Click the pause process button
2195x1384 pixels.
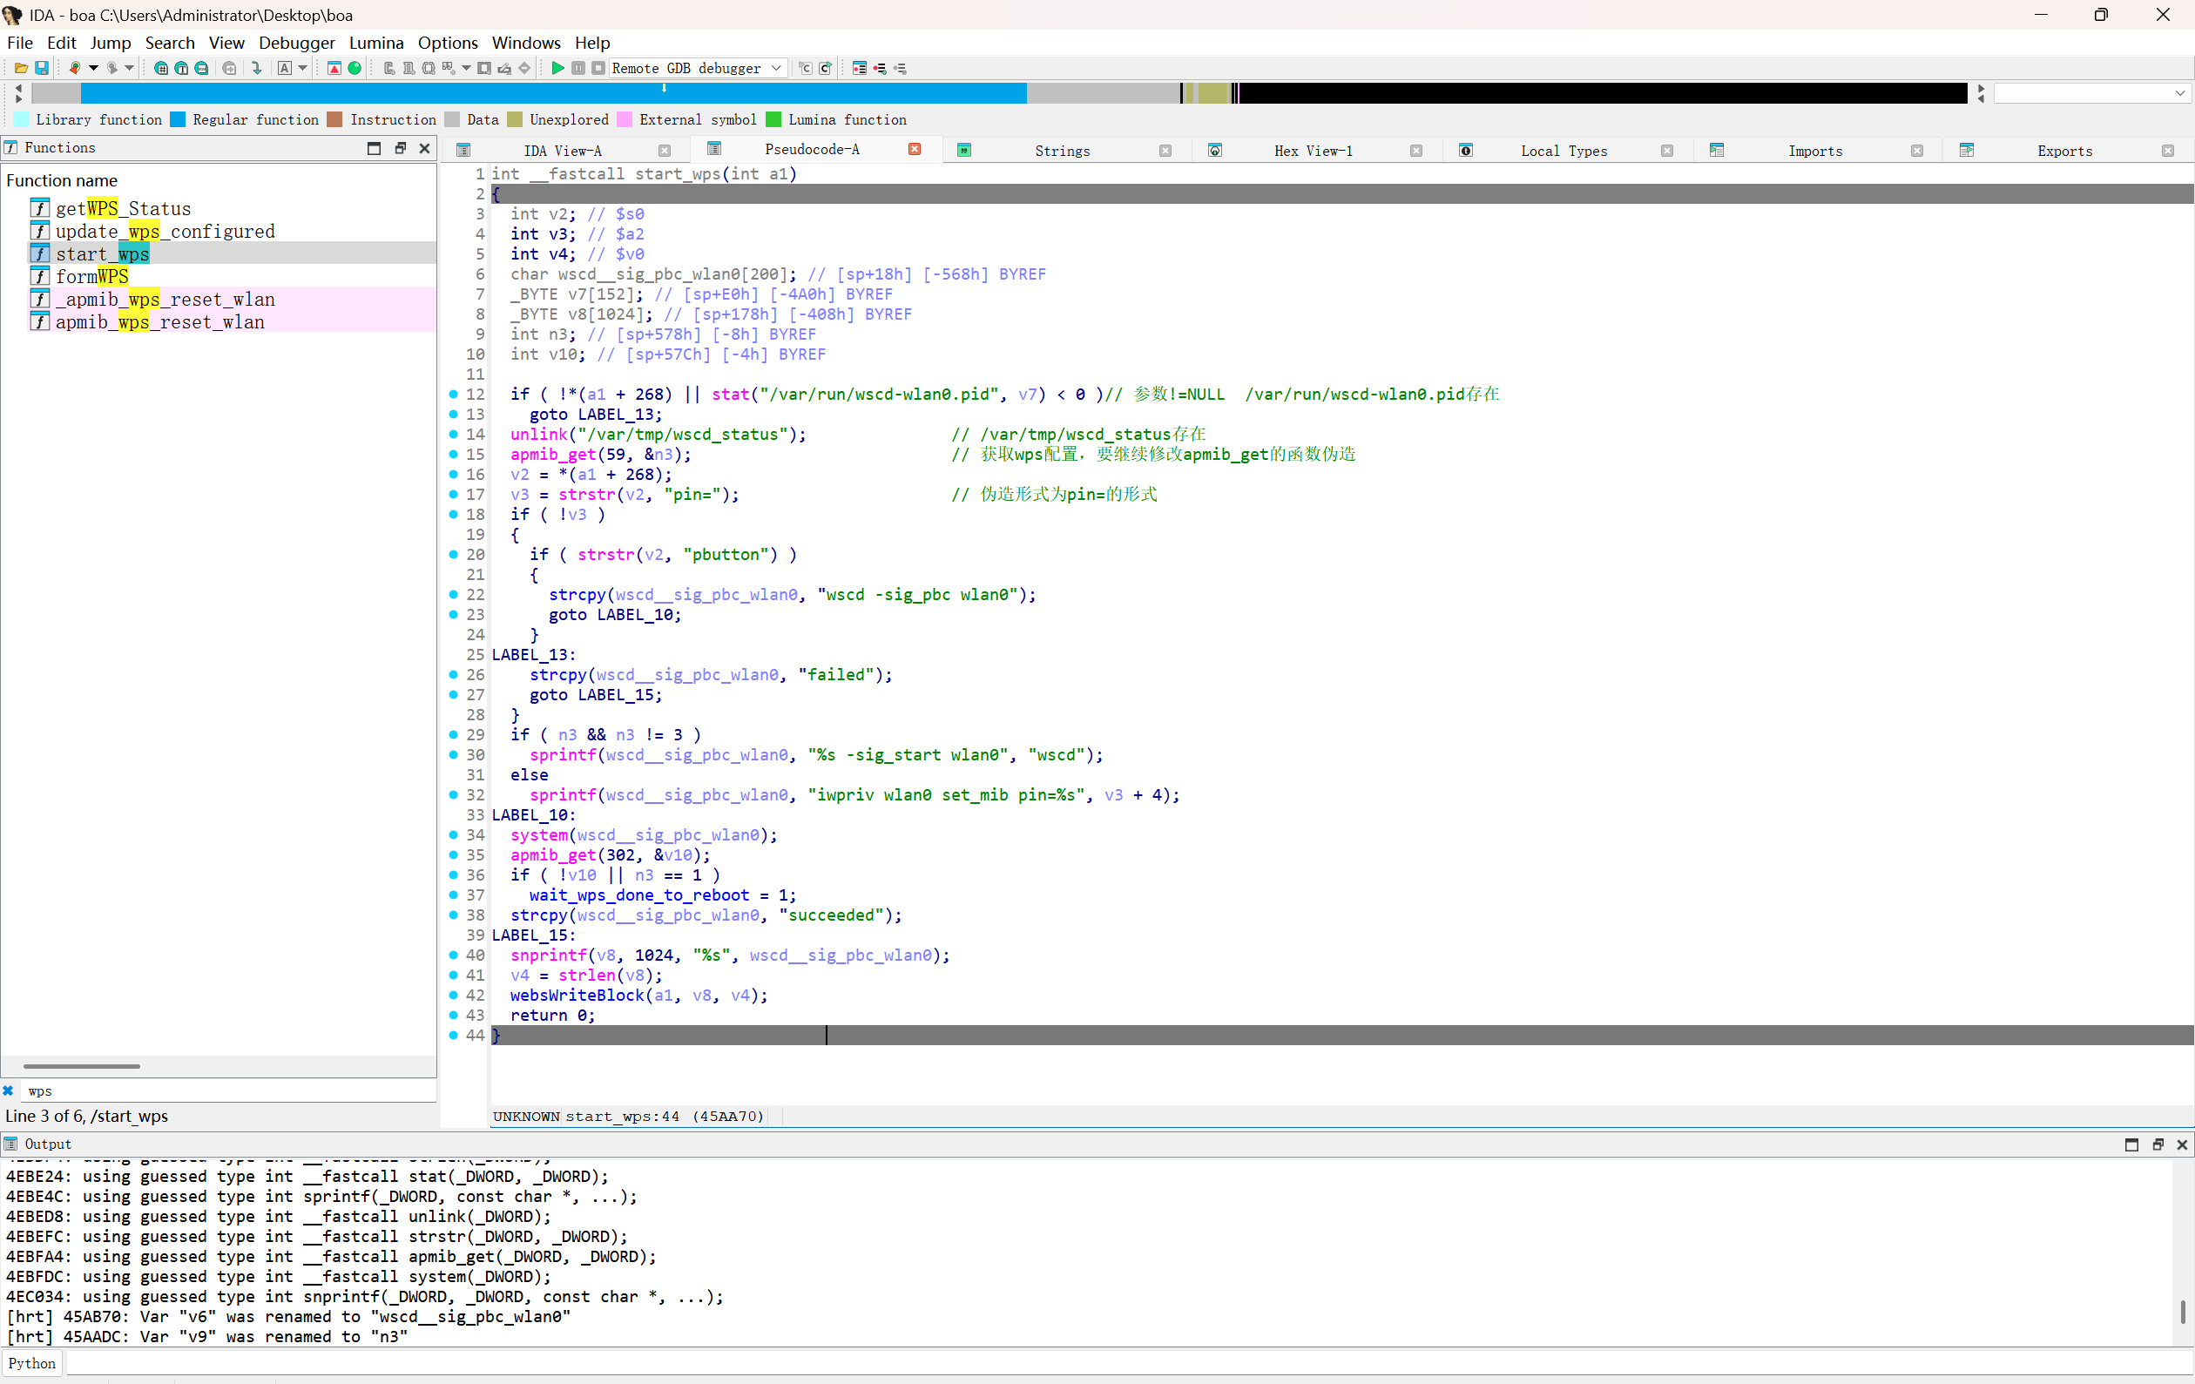click(577, 69)
